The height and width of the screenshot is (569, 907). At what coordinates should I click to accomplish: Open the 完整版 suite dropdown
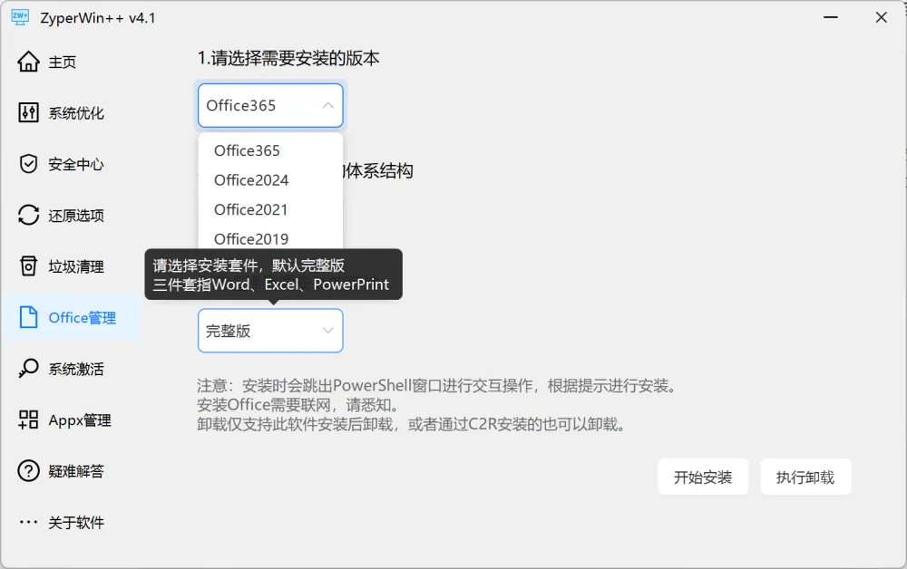(x=270, y=331)
